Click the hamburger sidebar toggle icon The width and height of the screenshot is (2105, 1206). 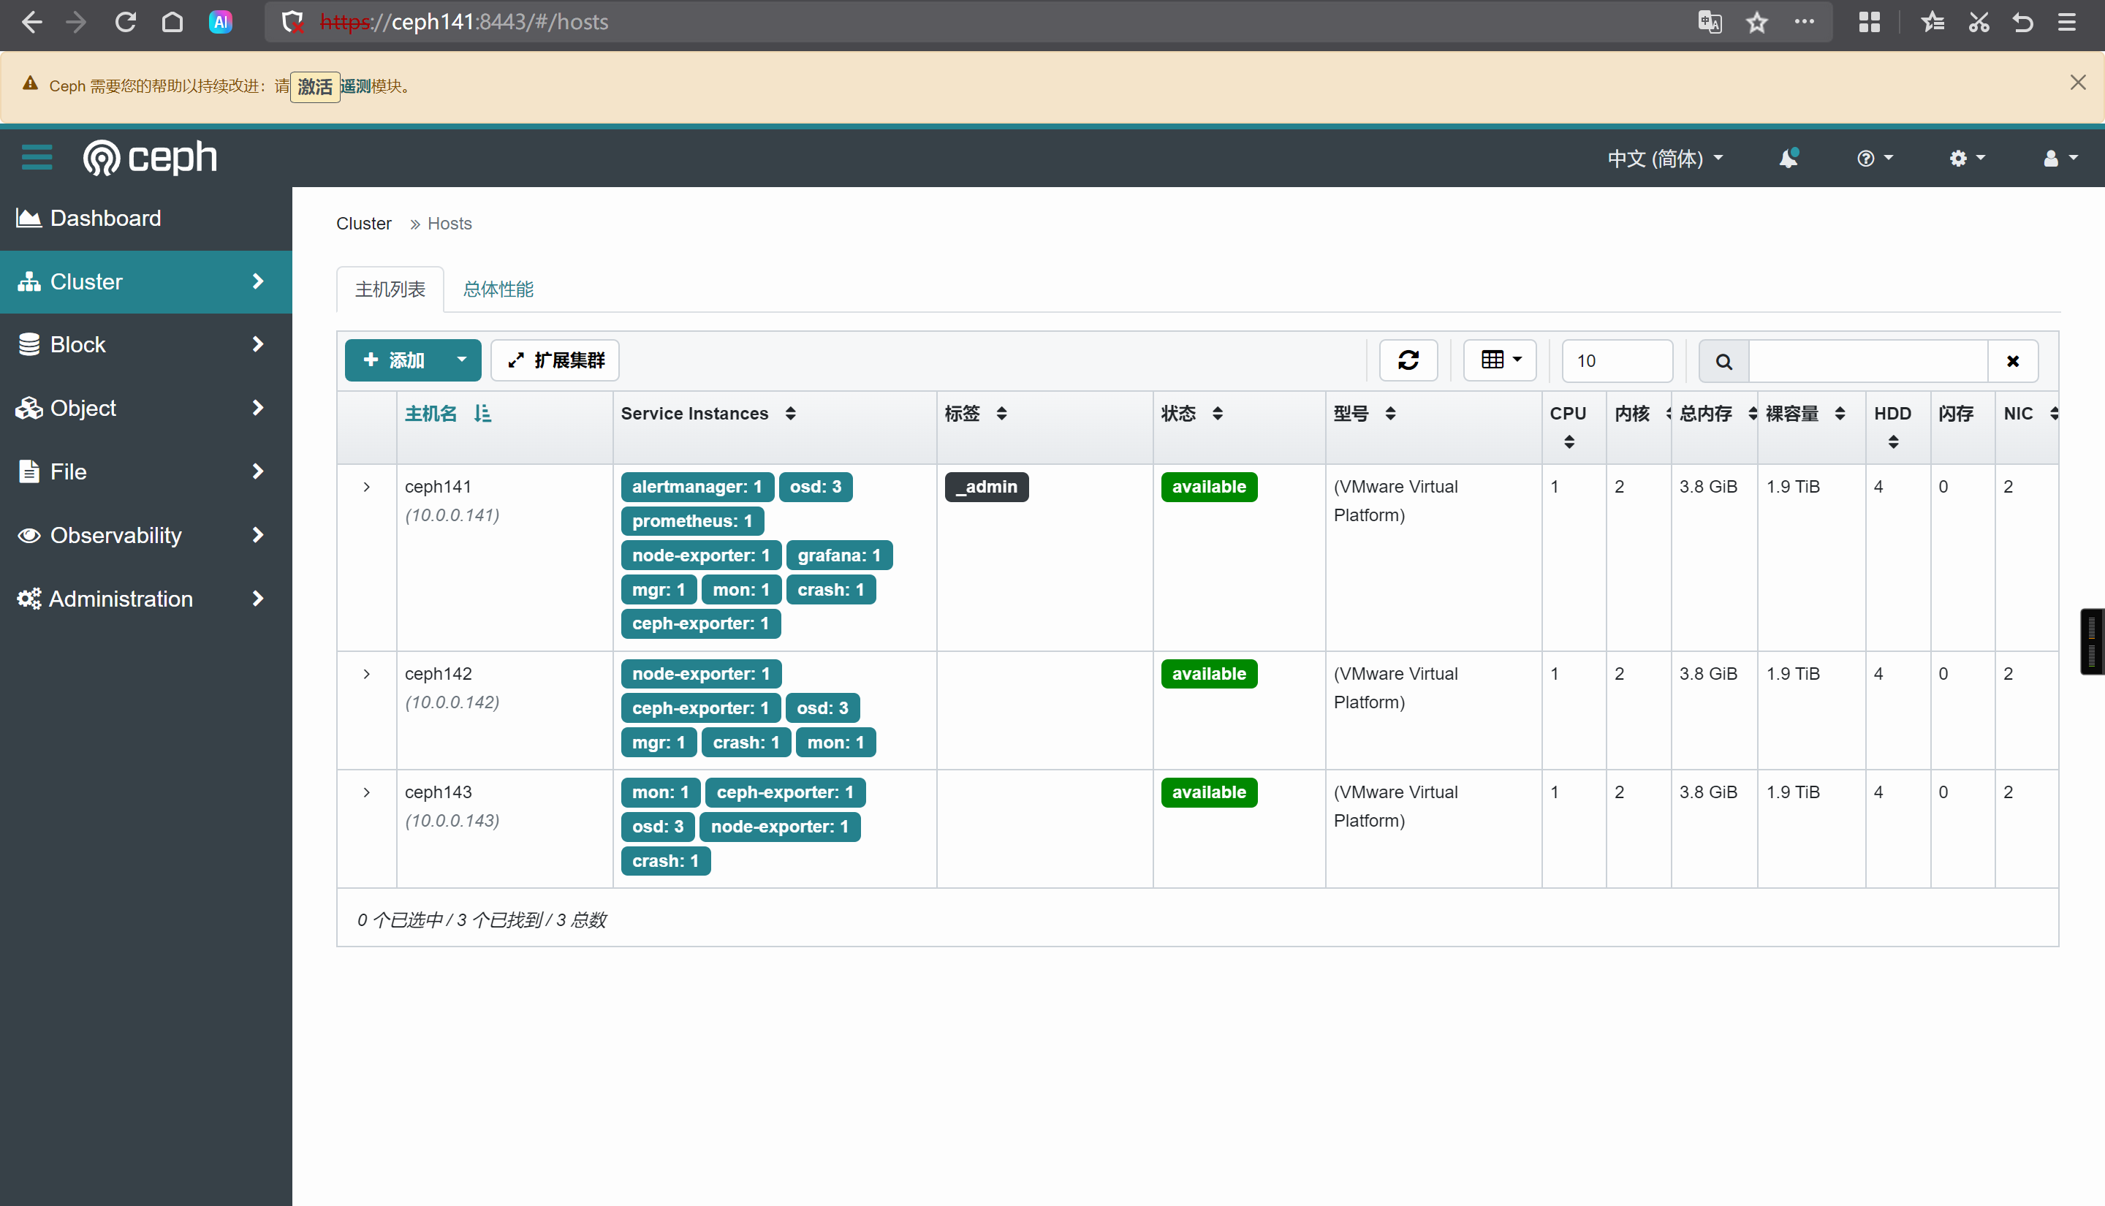[x=37, y=157]
